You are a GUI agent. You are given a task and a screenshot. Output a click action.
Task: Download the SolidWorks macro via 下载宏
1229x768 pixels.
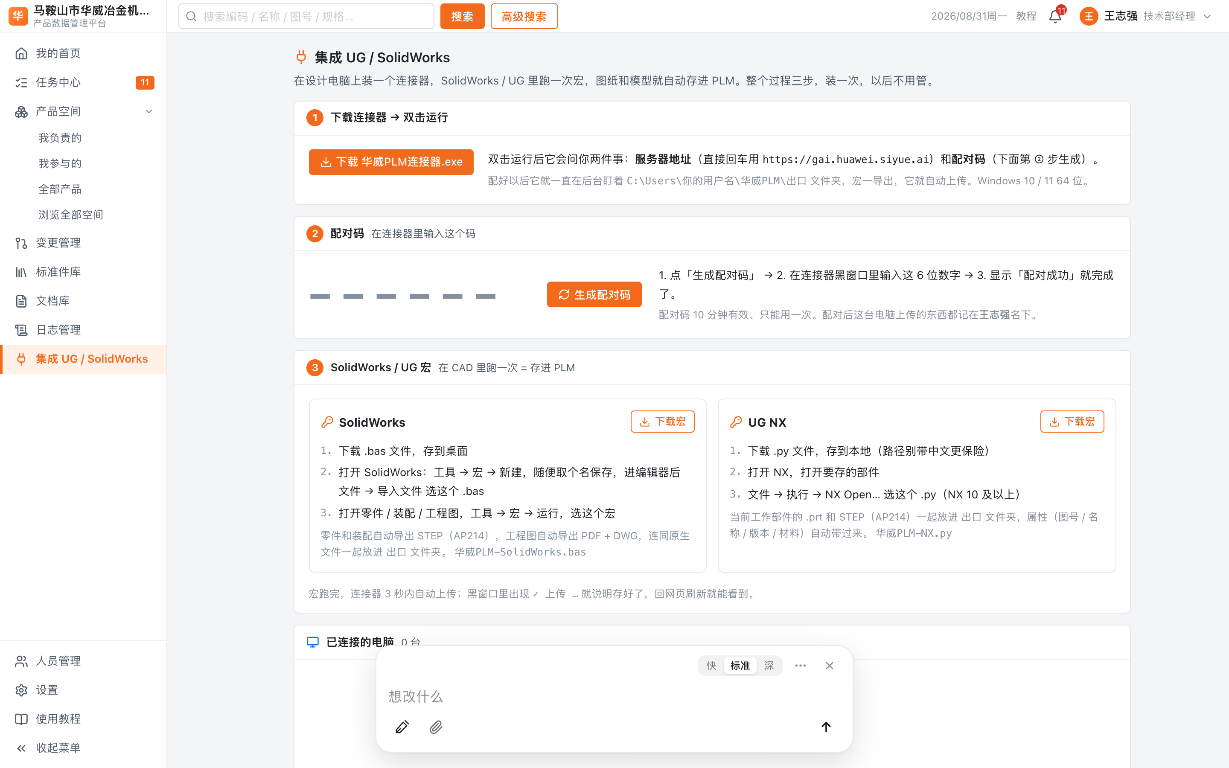pos(662,422)
